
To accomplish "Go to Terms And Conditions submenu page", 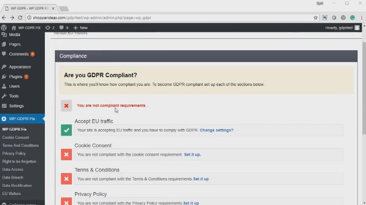I will 21,145.
